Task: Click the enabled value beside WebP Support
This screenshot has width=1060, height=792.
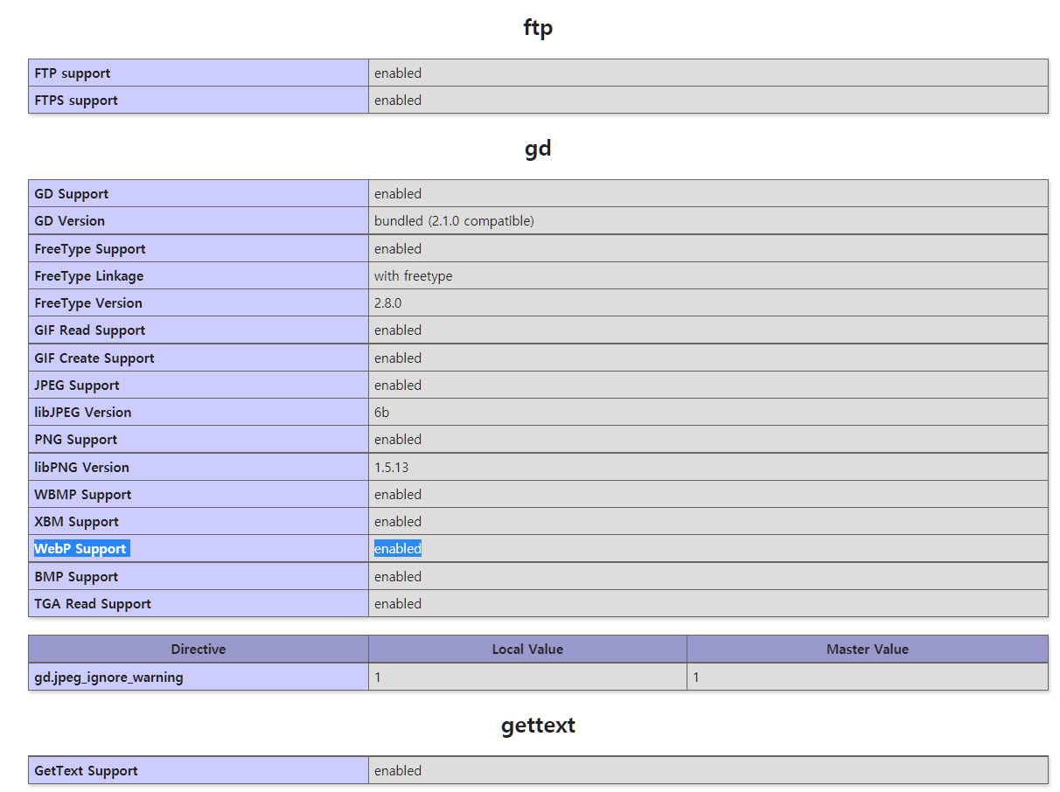Action: click(398, 549)
